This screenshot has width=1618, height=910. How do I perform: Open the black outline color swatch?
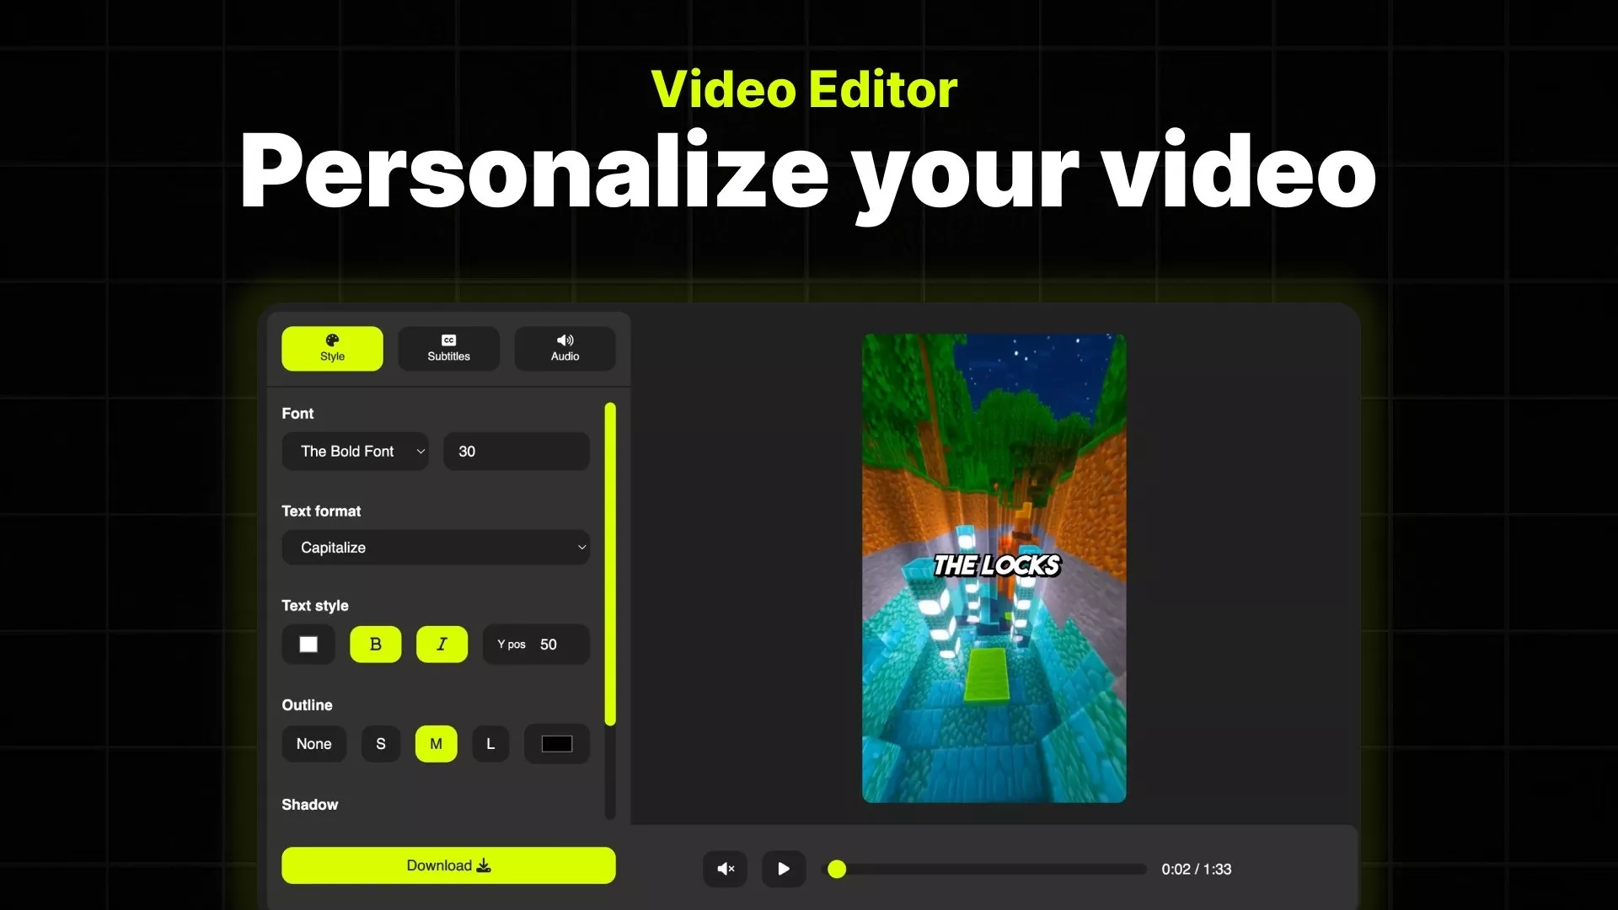point(556,744)
